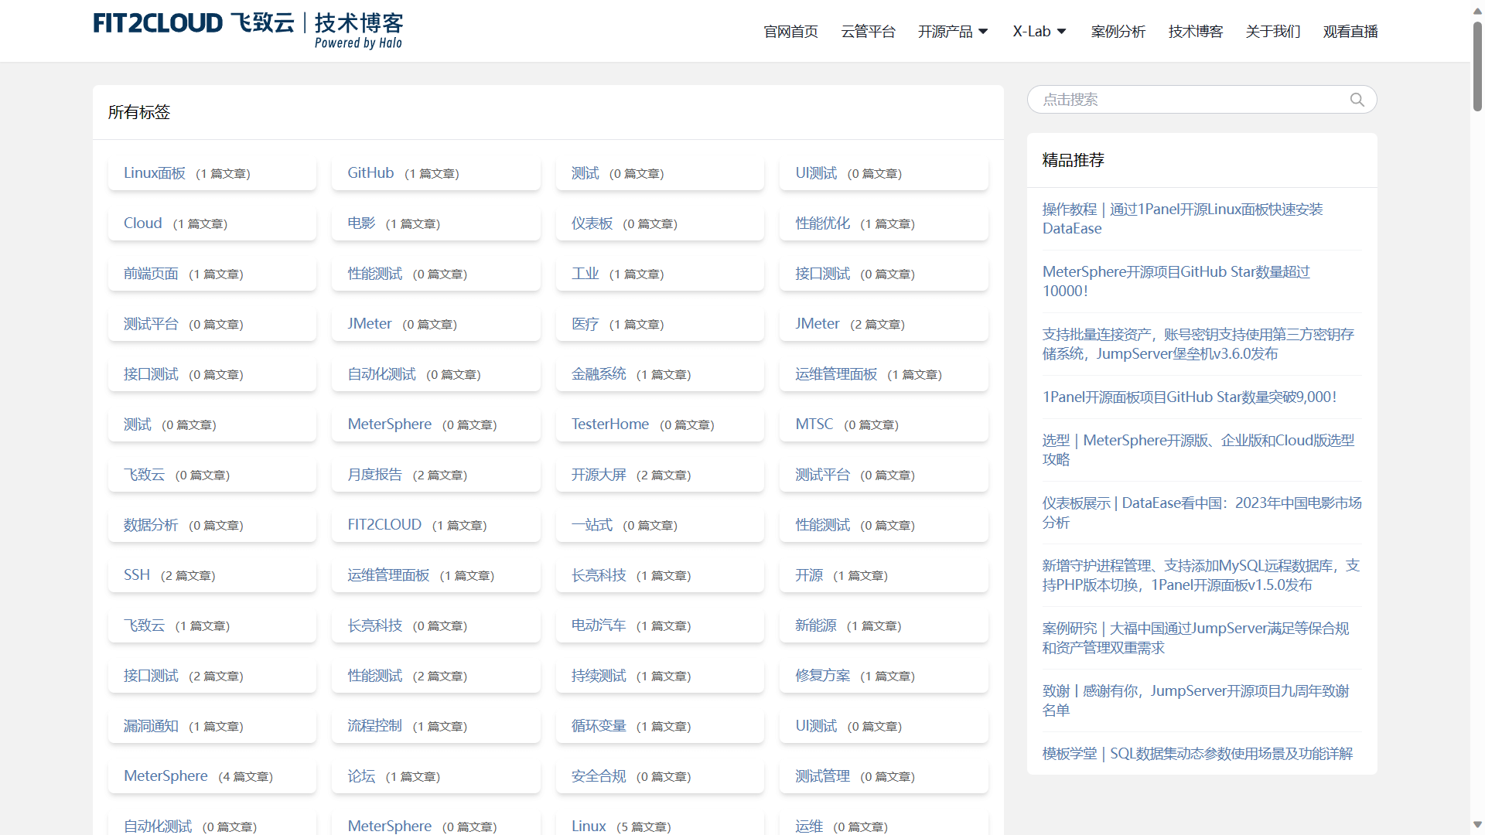Open the 循环变量 tag
The image size is (1485, 835).
[599, 726]
